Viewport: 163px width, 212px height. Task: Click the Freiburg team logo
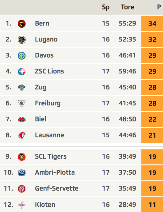pos(22,103)
